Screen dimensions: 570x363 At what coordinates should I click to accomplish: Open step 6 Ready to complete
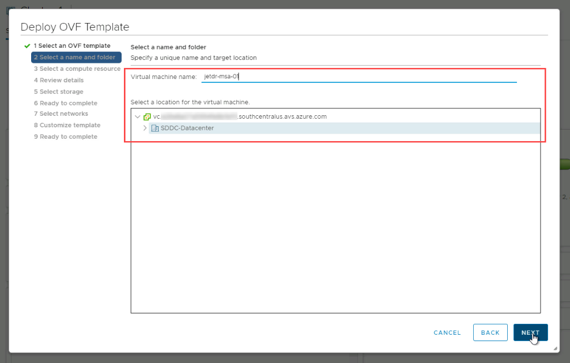[65, 103]
